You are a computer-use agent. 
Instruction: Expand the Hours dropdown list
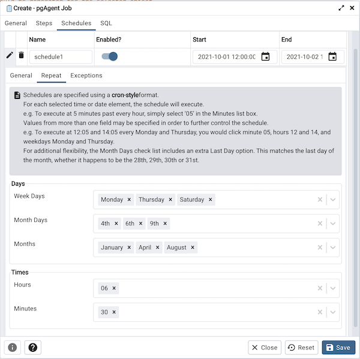click(333, 288)
